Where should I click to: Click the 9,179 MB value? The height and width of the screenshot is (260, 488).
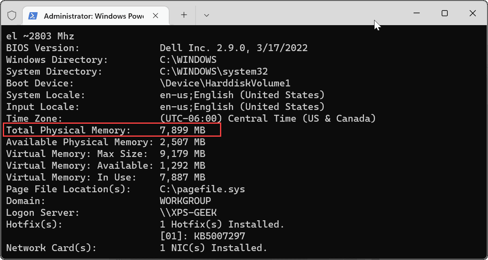click(183, 154)
